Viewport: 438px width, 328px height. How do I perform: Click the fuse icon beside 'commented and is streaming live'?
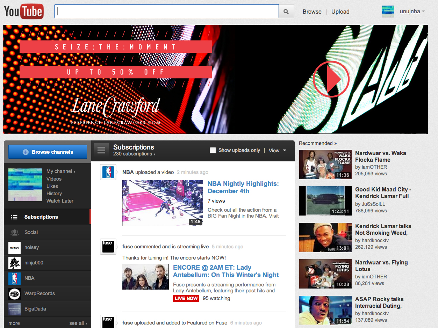click(108, 247)
